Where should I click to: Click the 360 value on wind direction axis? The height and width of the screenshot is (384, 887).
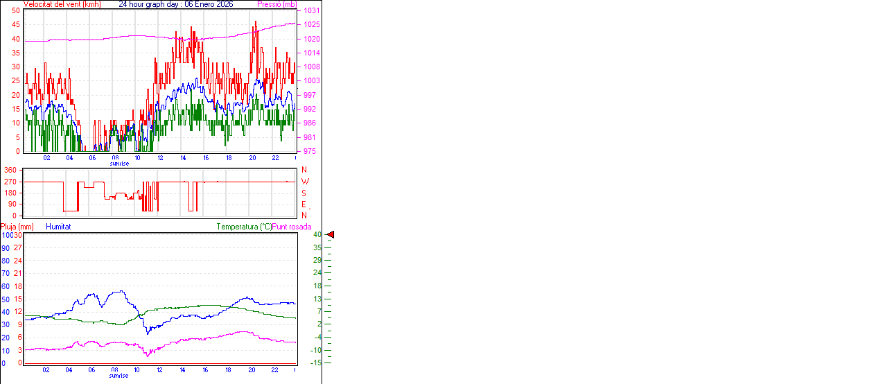[10, 170]
